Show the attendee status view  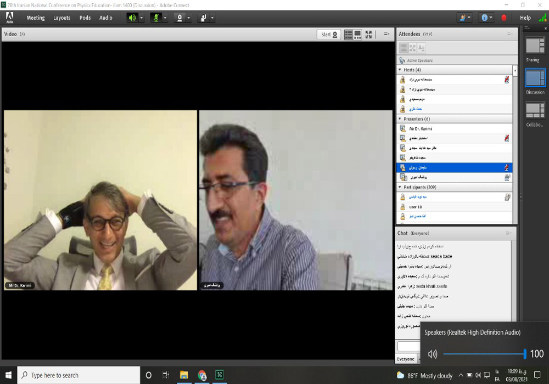click(x=422, y=48)
